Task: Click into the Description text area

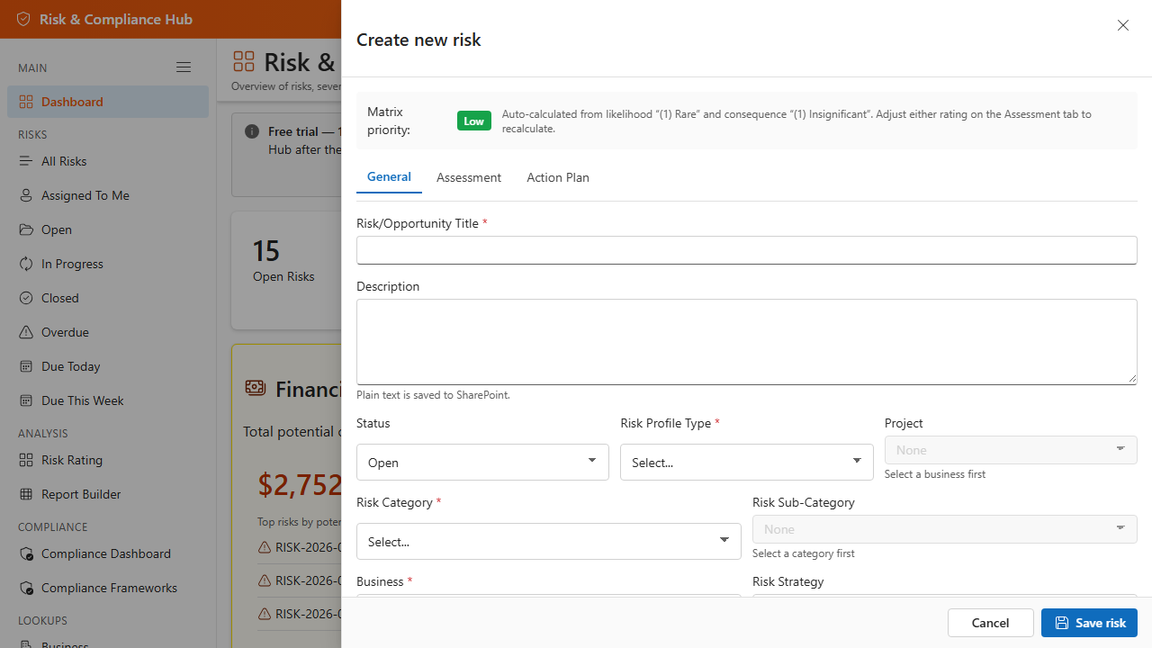Action: point(747,342)
